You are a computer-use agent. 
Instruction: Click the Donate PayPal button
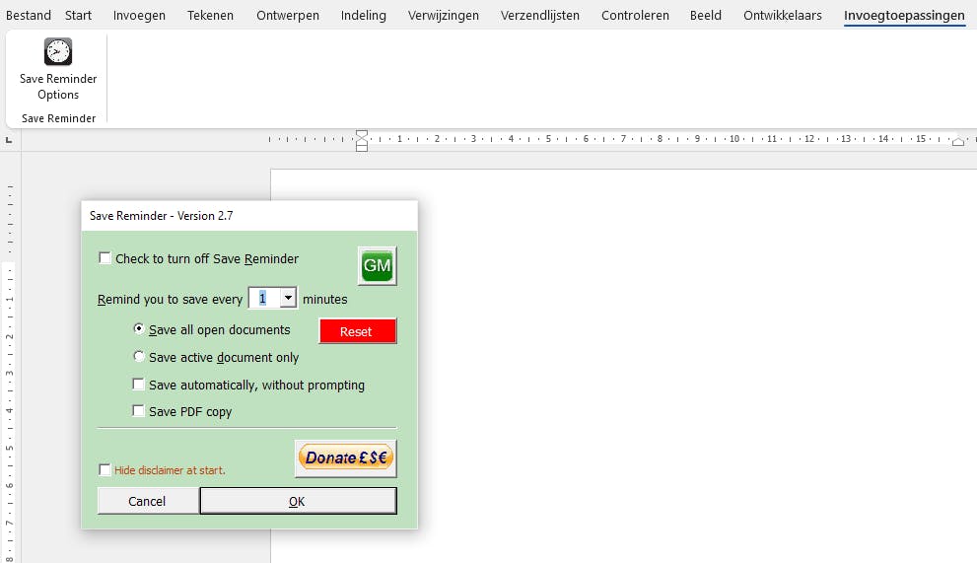(x=346, y=458)
